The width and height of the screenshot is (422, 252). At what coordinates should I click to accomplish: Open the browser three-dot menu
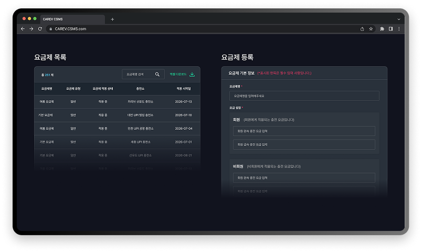click(x=399, y=29)
